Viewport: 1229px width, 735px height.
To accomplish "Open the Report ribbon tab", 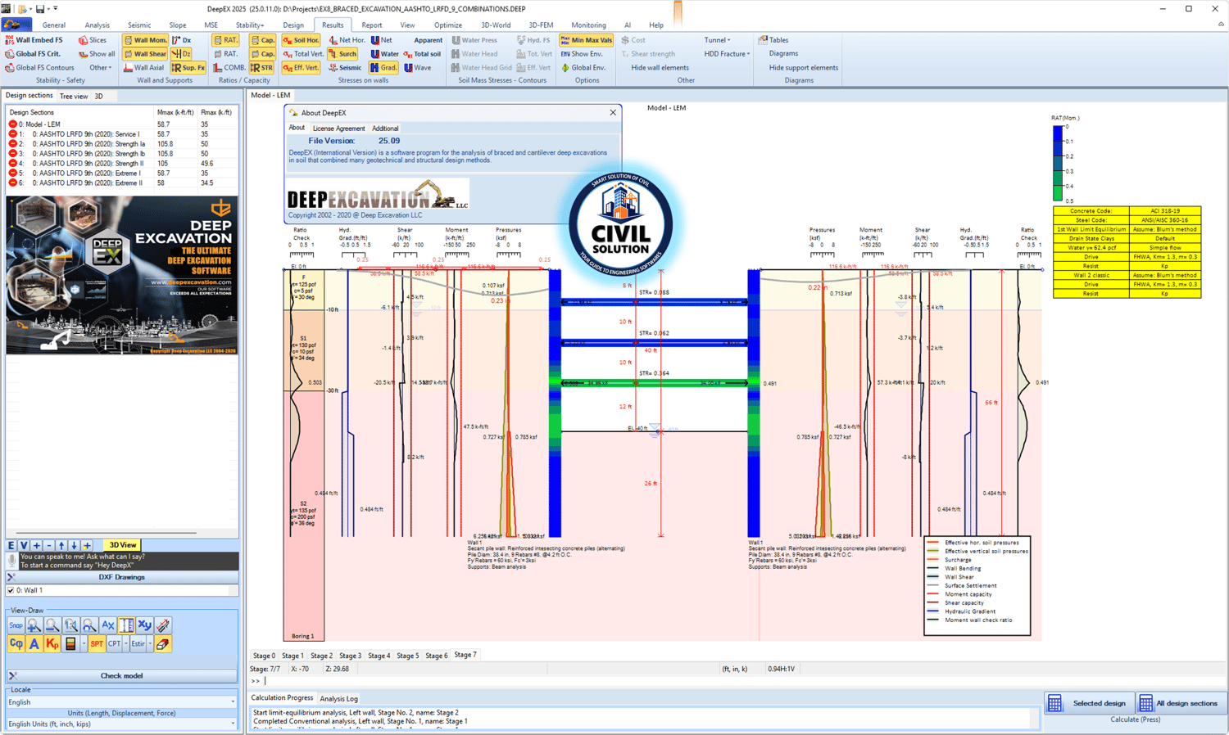I will tap(372, 25).
